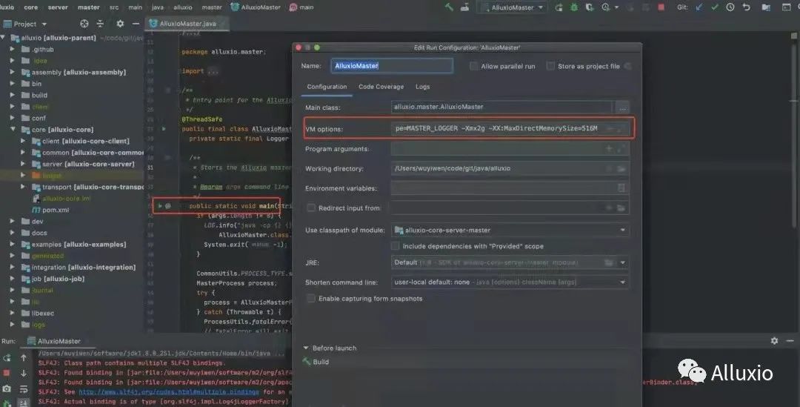Viewport: 800px width, 407px height.
Task: Expand the assembly [alluxio-assembly] folder
Action: pyautogui.click(x=13, y=72)
